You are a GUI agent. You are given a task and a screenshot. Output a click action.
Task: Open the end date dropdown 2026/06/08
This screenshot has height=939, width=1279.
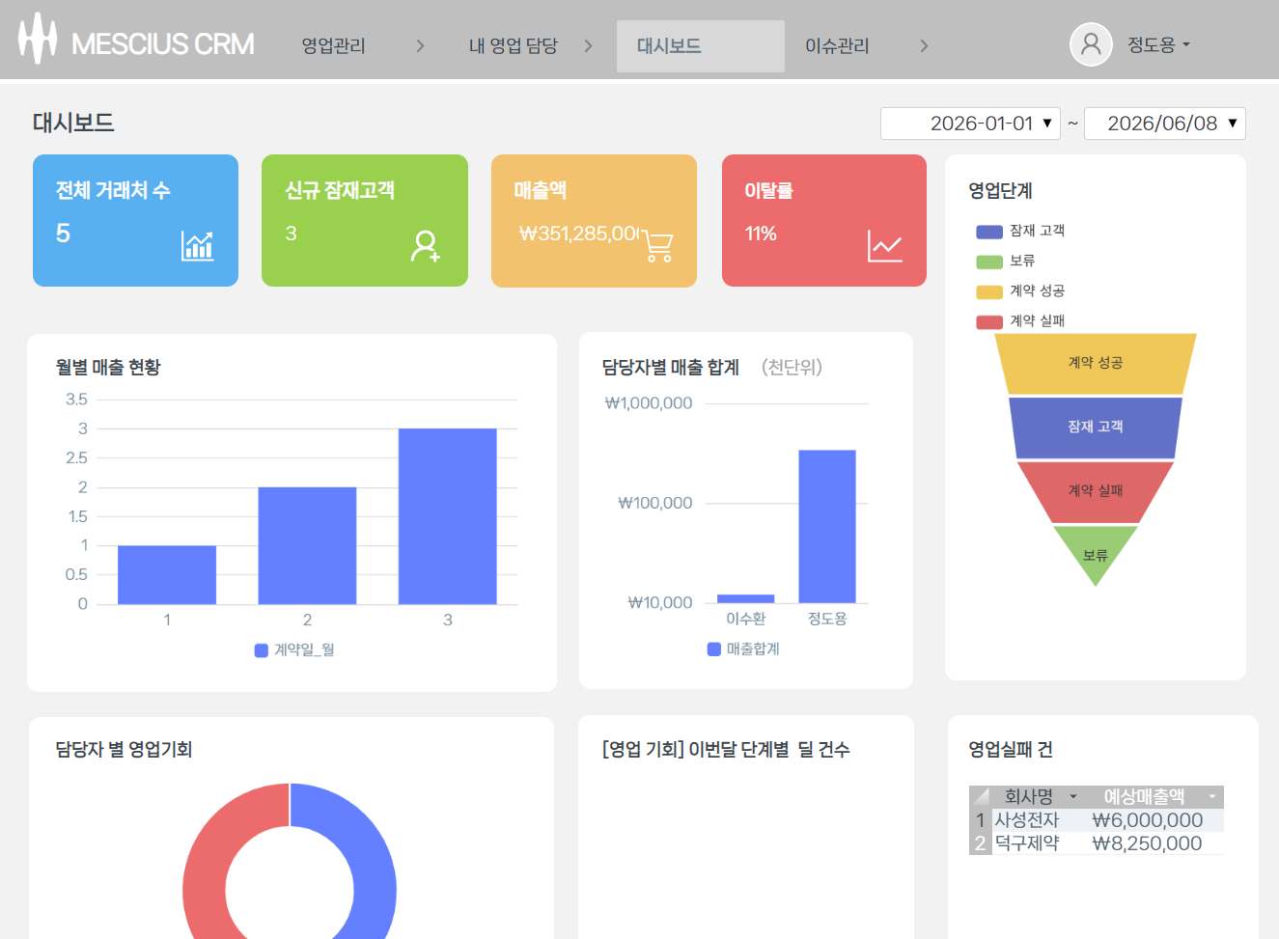click(x=1165, y=124)
